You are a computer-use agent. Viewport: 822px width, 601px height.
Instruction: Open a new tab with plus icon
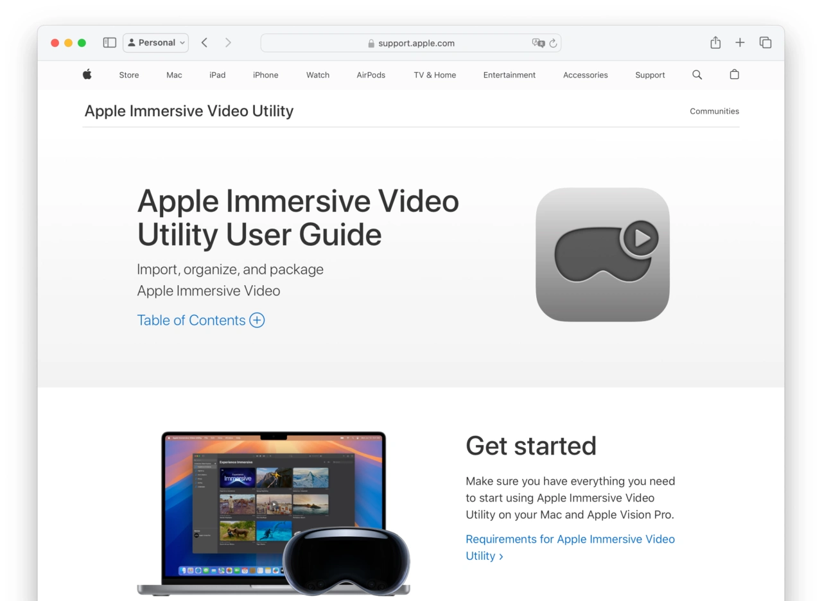click(740, 42)
